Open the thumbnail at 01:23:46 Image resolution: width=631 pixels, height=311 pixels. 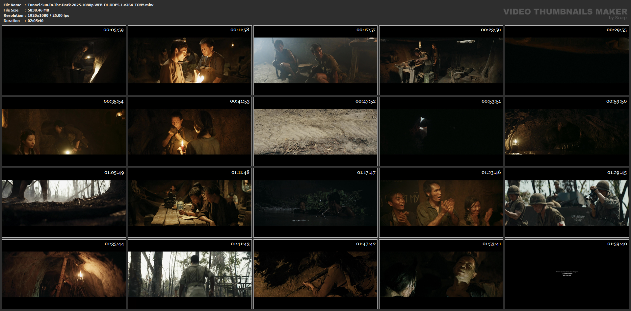(441, 203)
